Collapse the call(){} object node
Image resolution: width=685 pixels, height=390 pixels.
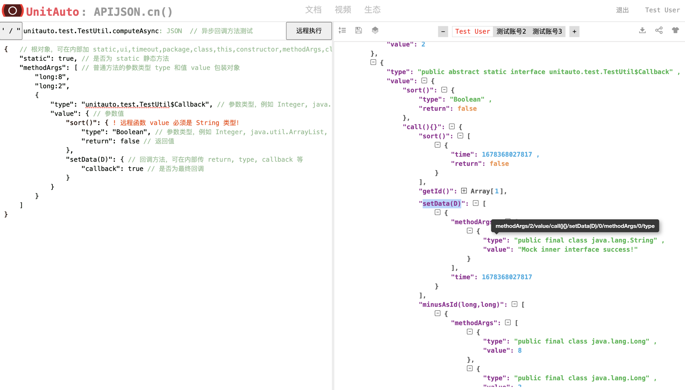(452, 126)
